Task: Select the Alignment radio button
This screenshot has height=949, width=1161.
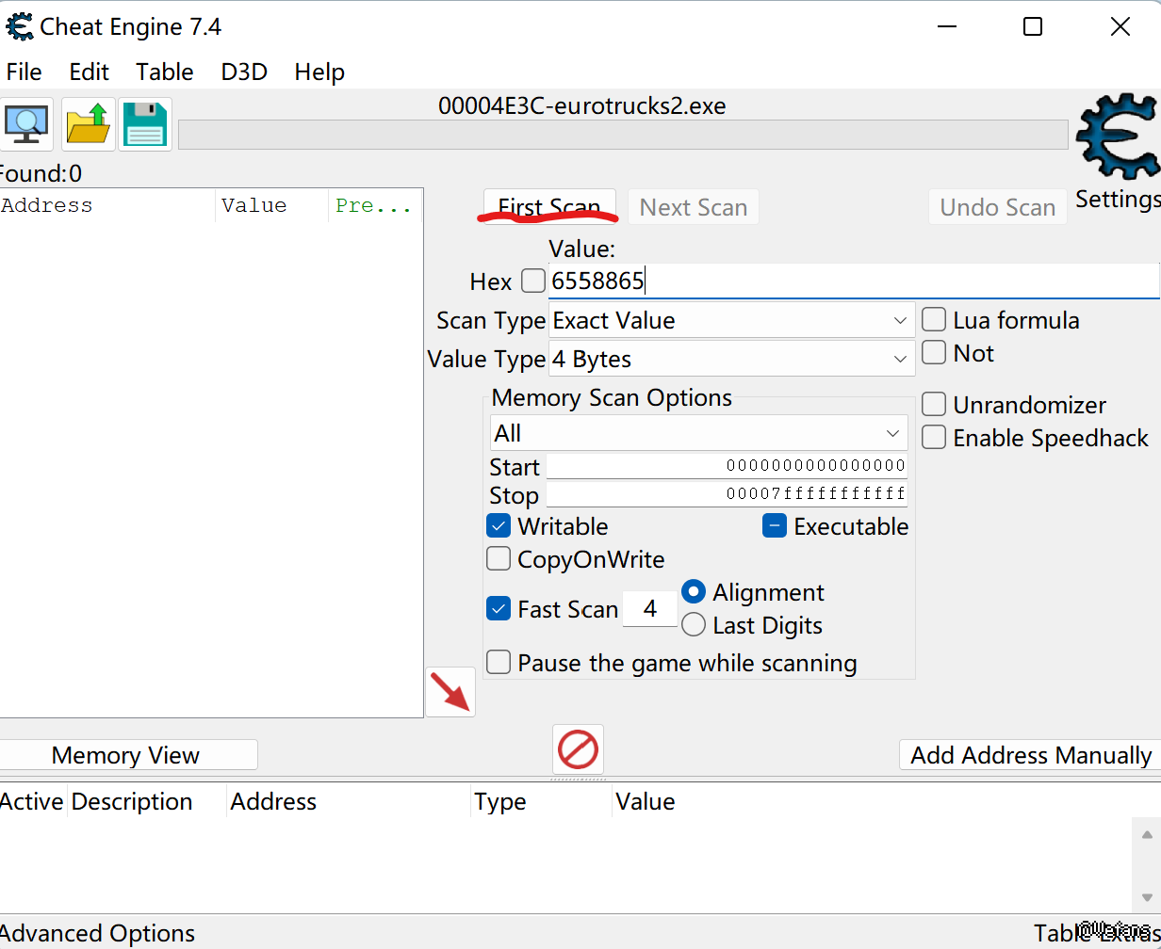Action: [x=694, y=592]
